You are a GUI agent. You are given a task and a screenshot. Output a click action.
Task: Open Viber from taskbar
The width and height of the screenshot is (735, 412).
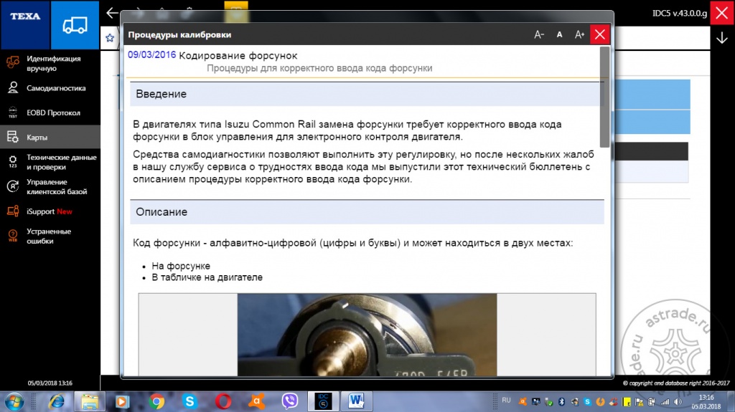(x=290, y=401)
